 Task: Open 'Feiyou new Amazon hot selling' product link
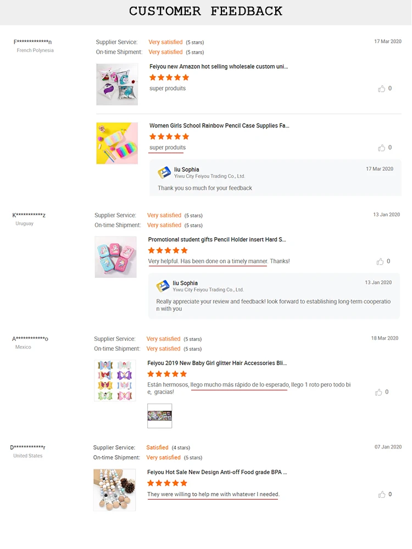219,66
